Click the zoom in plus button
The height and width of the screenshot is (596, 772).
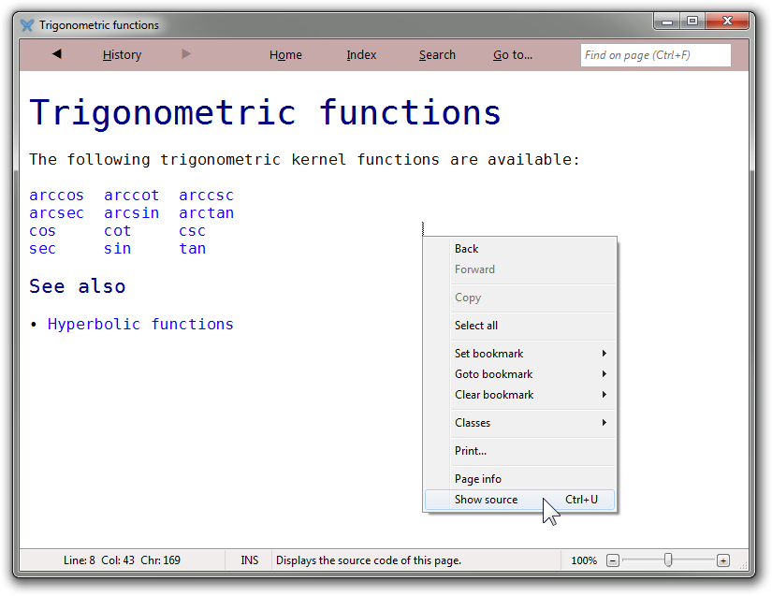pos(722,560)
